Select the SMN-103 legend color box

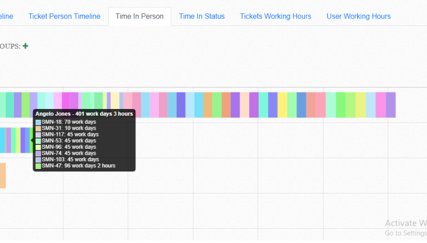coord(38,160)
